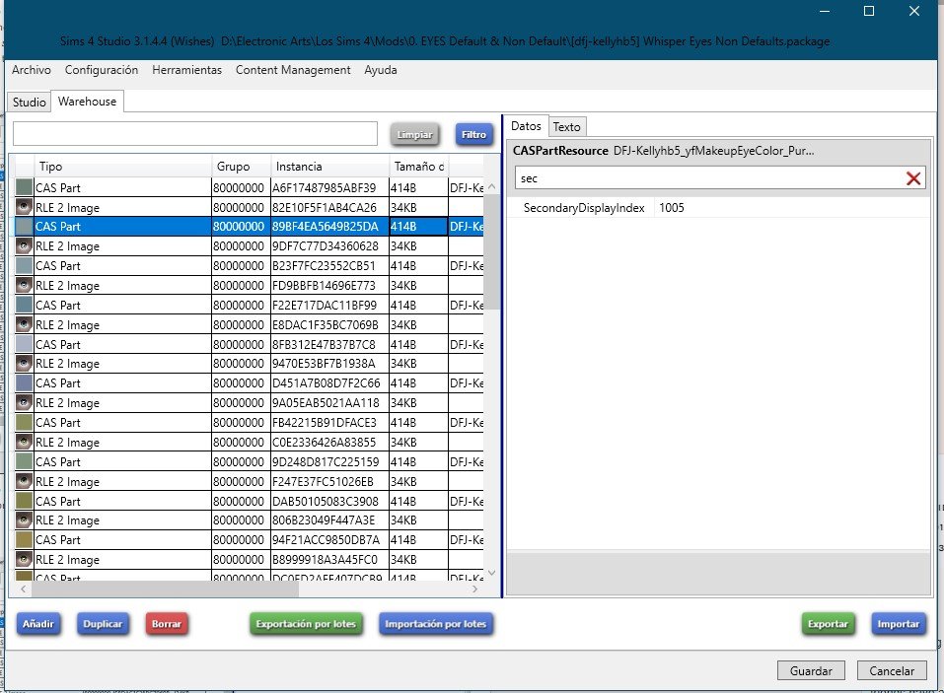Clear the 'sec' filter with red X
The width and height of the screenshot is (944, 693).
[x=913, y=178]
